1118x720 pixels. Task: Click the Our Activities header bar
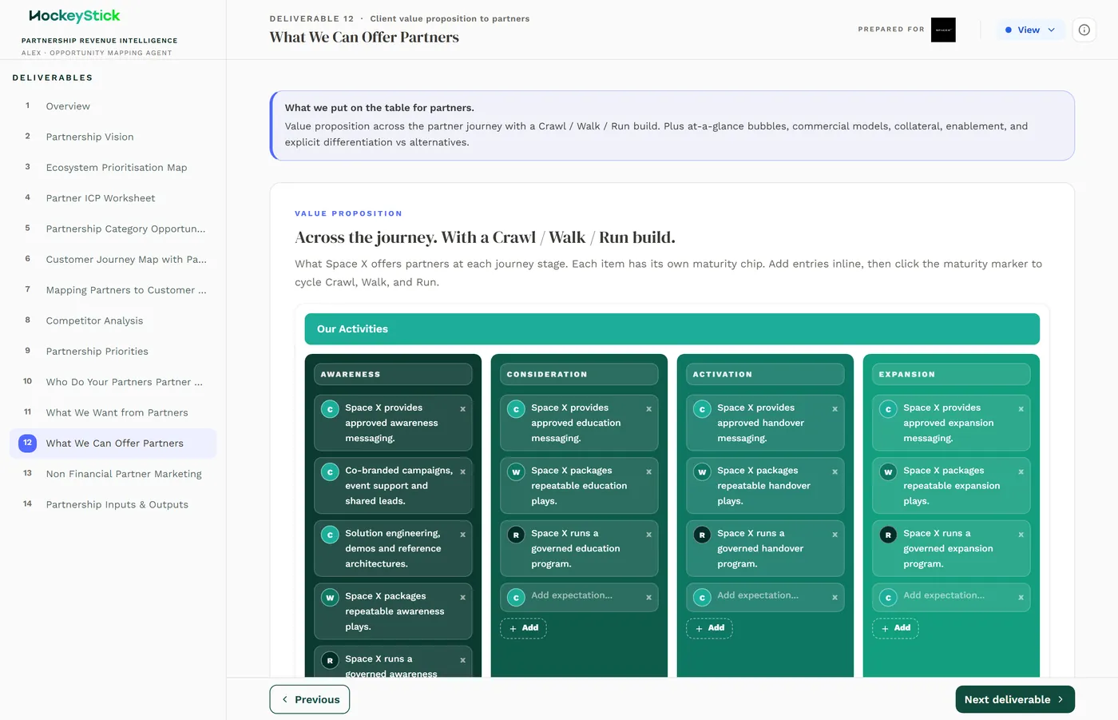pos(672,329)
